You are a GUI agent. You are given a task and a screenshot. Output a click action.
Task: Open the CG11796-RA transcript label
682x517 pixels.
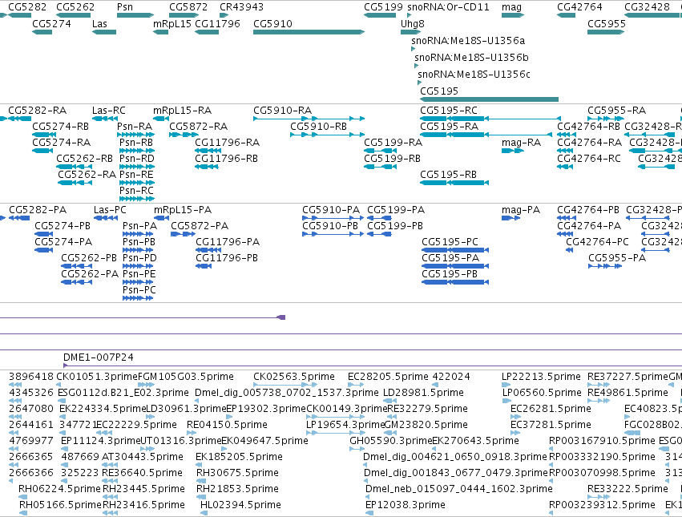click(x=227, y=143)
